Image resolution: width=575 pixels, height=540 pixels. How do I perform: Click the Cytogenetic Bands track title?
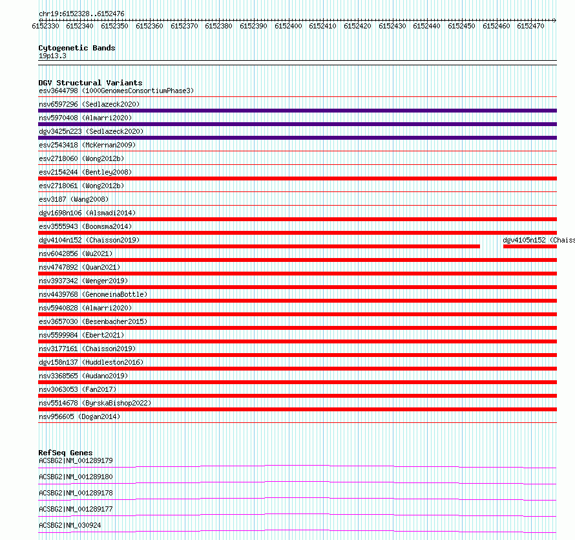77,48
